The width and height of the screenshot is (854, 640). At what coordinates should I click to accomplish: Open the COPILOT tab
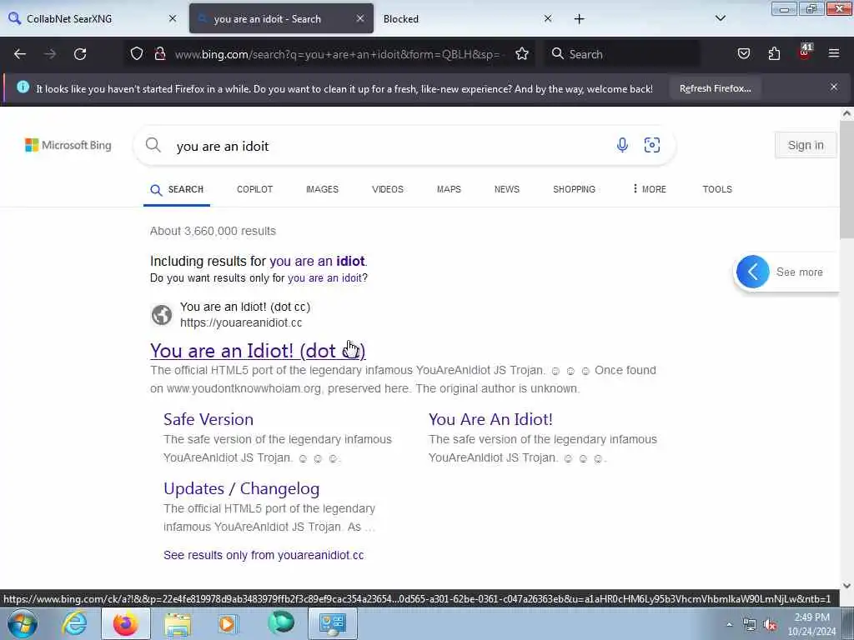point(254,189)
